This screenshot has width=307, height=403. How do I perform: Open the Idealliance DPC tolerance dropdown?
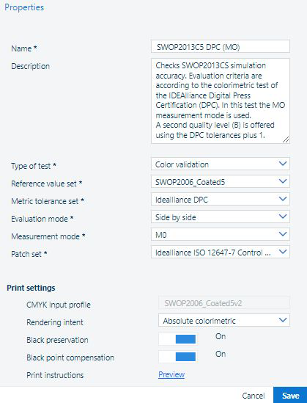pos(221,199)
